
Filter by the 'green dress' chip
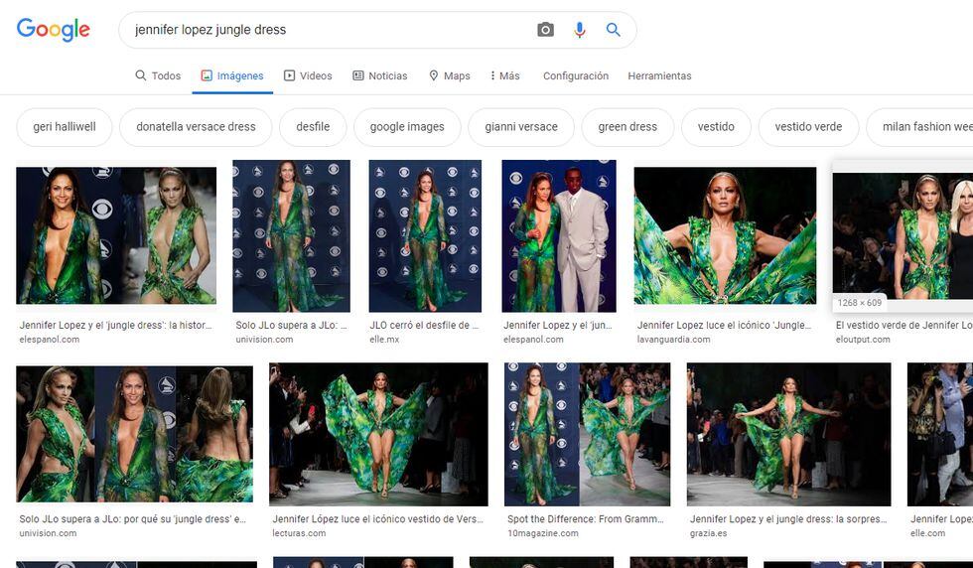[627, 127]
